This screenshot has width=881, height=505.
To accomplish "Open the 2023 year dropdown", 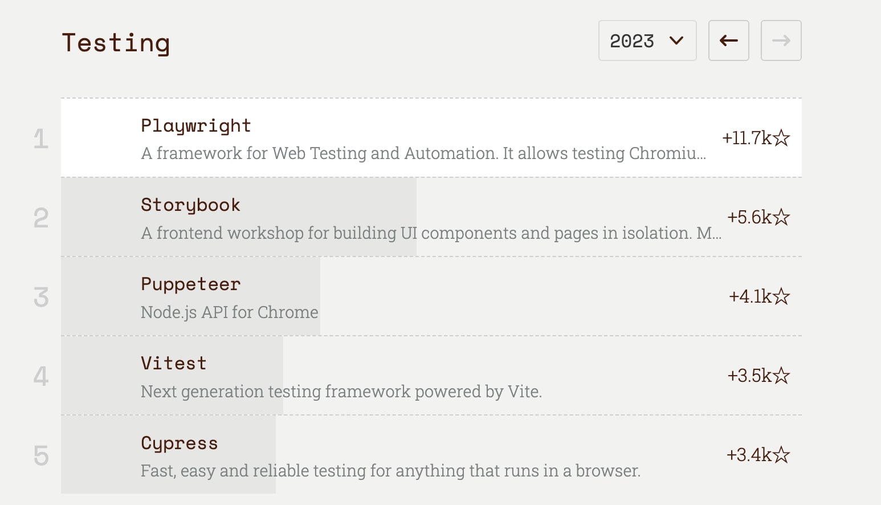I will (647, 40).
